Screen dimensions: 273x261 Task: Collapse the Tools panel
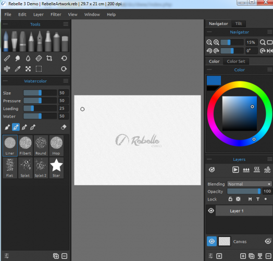point(5,24)
